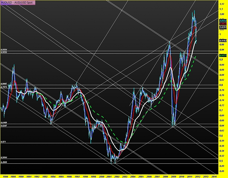The image size is (228, 178).
Task: Click the 0,9253 level label
Action: pos(4,52)
